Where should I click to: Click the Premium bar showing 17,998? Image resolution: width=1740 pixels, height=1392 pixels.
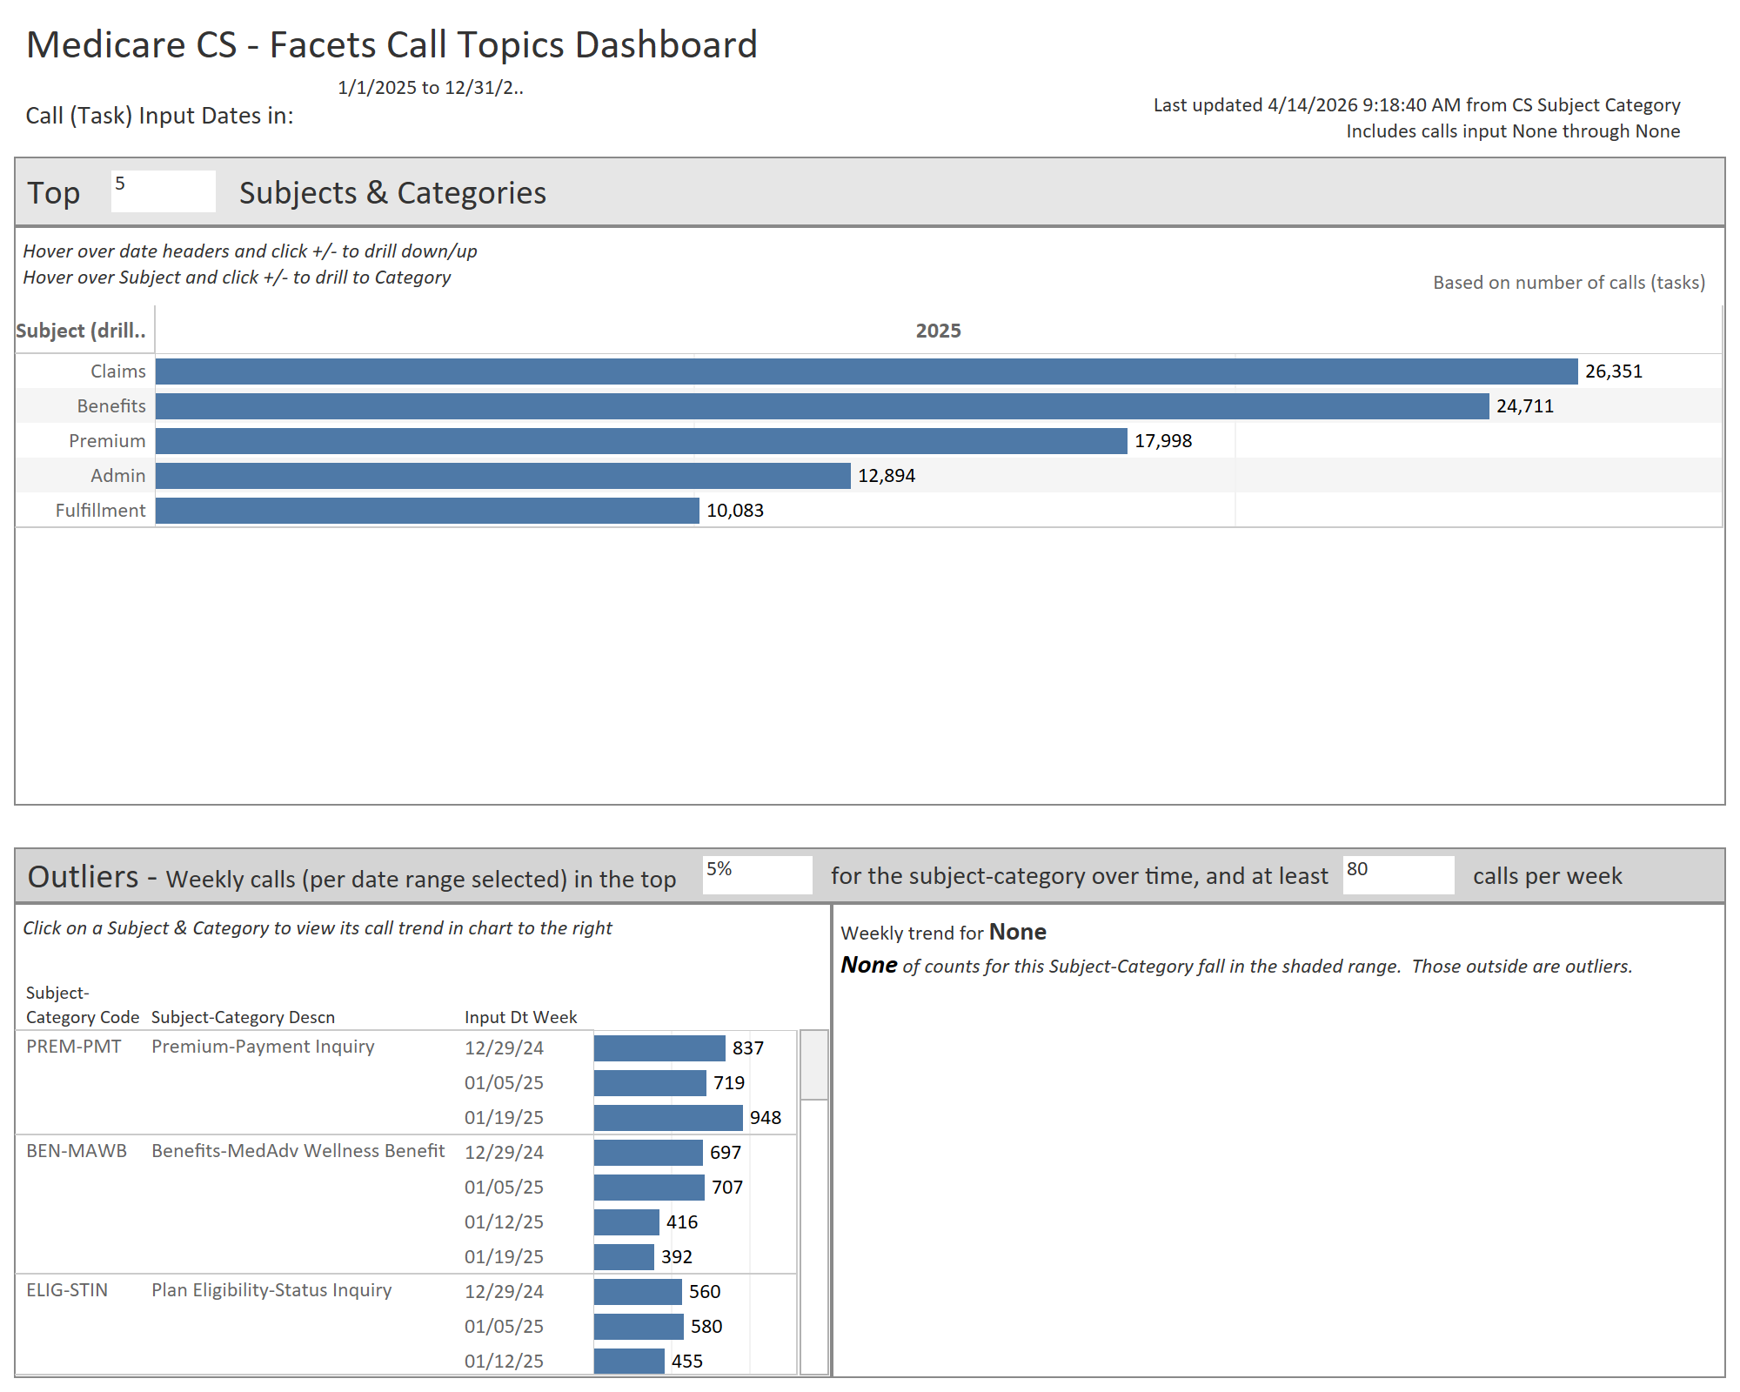641,441
